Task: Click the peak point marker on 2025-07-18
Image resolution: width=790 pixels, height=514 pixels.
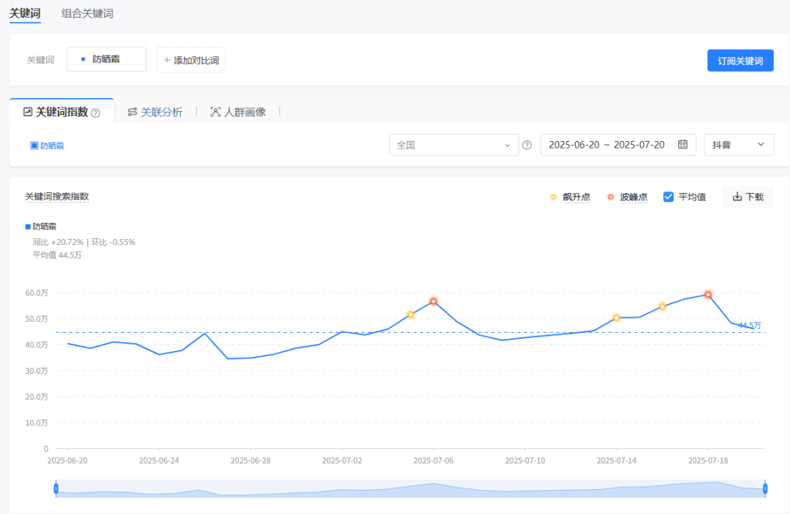Action: [x=708, y=295]
